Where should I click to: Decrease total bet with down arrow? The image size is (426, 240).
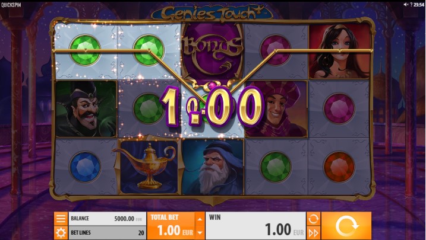point(200,233)
